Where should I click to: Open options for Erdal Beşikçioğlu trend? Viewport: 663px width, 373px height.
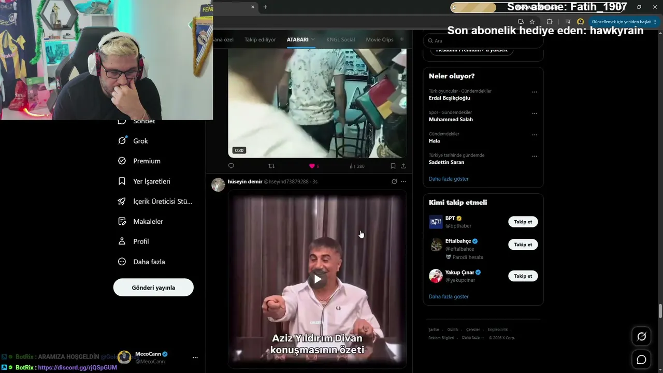point(535,92)
